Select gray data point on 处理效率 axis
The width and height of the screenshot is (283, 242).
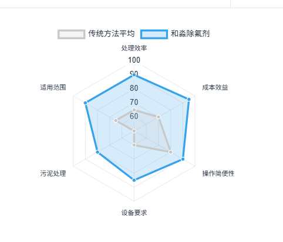[134, 110]
